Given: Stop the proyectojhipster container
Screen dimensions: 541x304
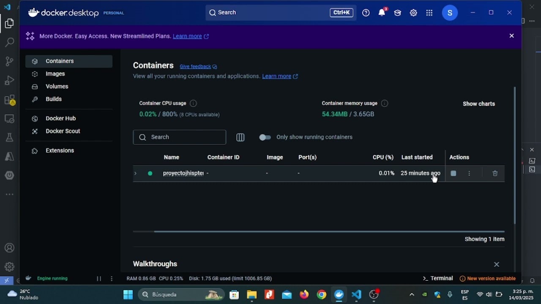Looking at the screenshot, I should coord(454,174).
